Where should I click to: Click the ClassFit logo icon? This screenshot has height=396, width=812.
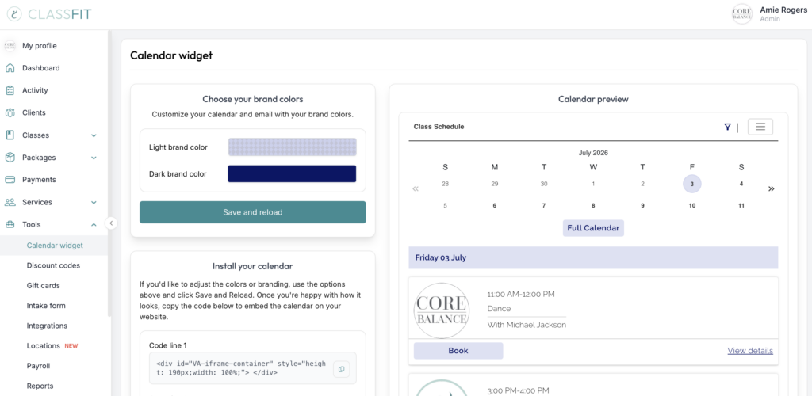(x=14, y=14)
